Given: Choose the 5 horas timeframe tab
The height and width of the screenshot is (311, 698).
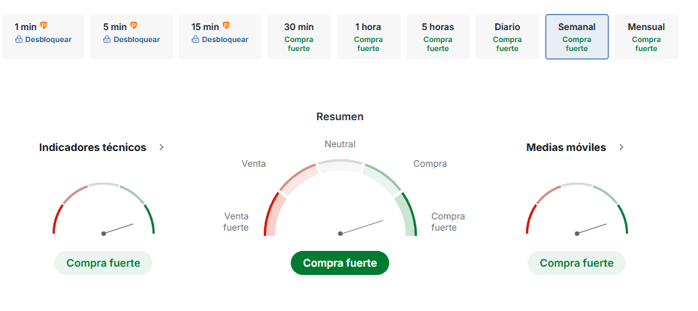Looking at the screenshot, I should tap(438, 36).
